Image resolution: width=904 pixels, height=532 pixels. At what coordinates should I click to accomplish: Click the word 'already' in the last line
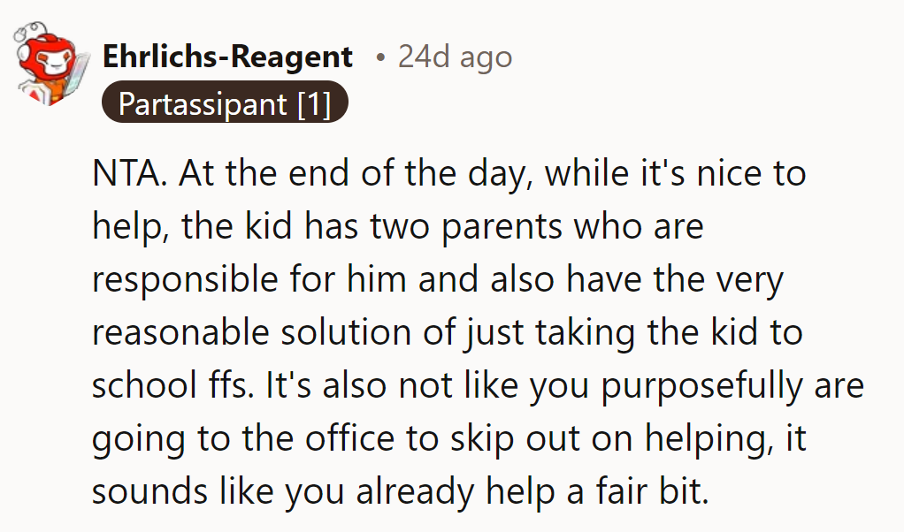pyautogui.click(x=414, y=493)
